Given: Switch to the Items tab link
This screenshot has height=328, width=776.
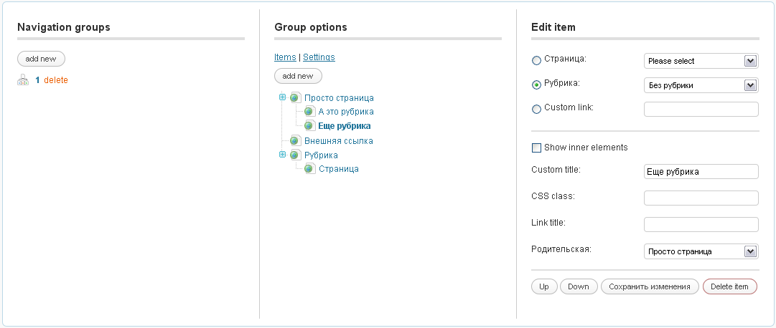Looking at the screenshot, I should 285,57.
